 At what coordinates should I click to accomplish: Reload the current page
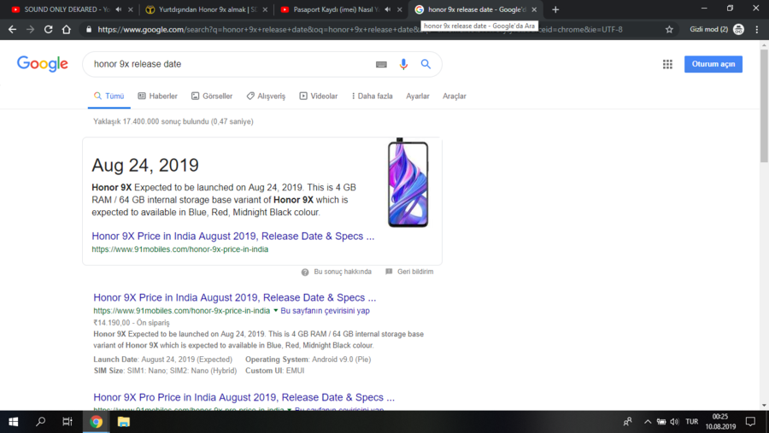click(x=48, y=29)
